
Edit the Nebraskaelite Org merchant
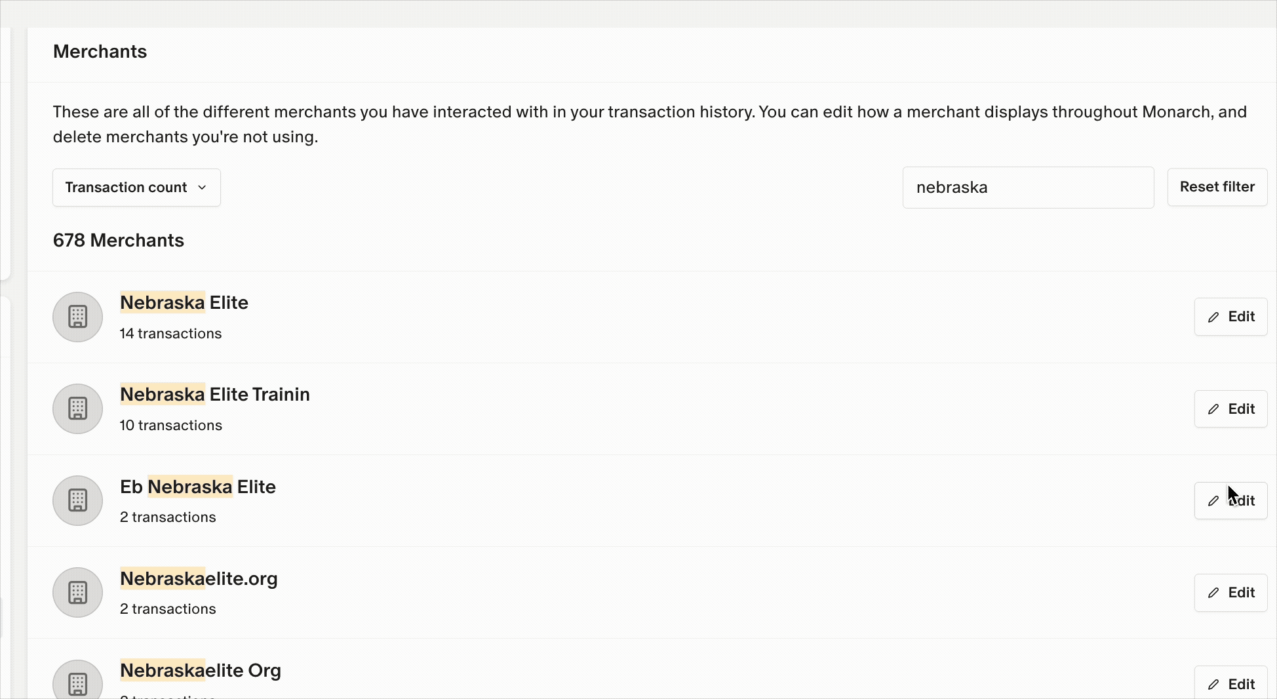[1230, 683]
